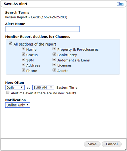Open the Daily frequency dropdown
The width and height of the screenshot is (127, 151).
tap(15, 87)
